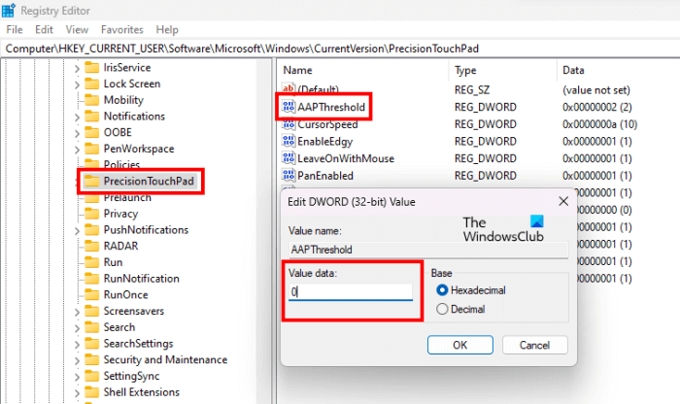Close the Edit DWORD dialog with X

563,201
